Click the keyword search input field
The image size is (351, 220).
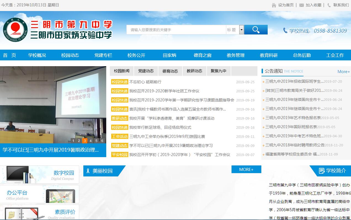point(176,30)
